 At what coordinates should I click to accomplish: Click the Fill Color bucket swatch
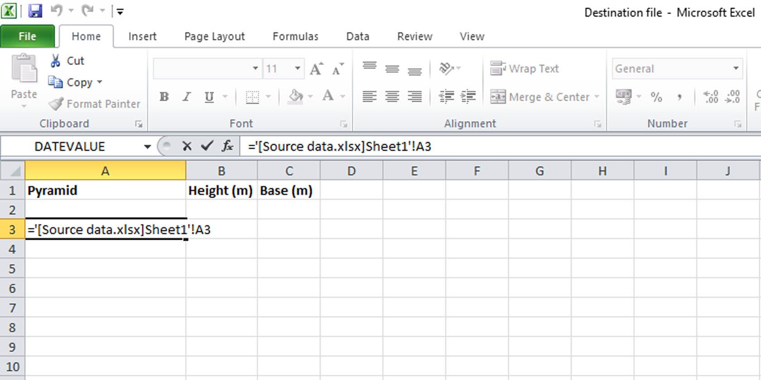click(x=295, y=97)
